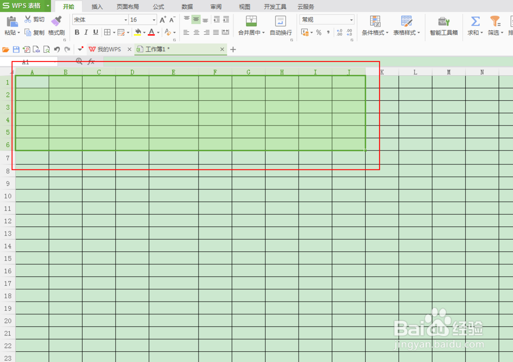Click the Paste clipboard icon
The image size is (513, 362).
click(x=12, y=22)
